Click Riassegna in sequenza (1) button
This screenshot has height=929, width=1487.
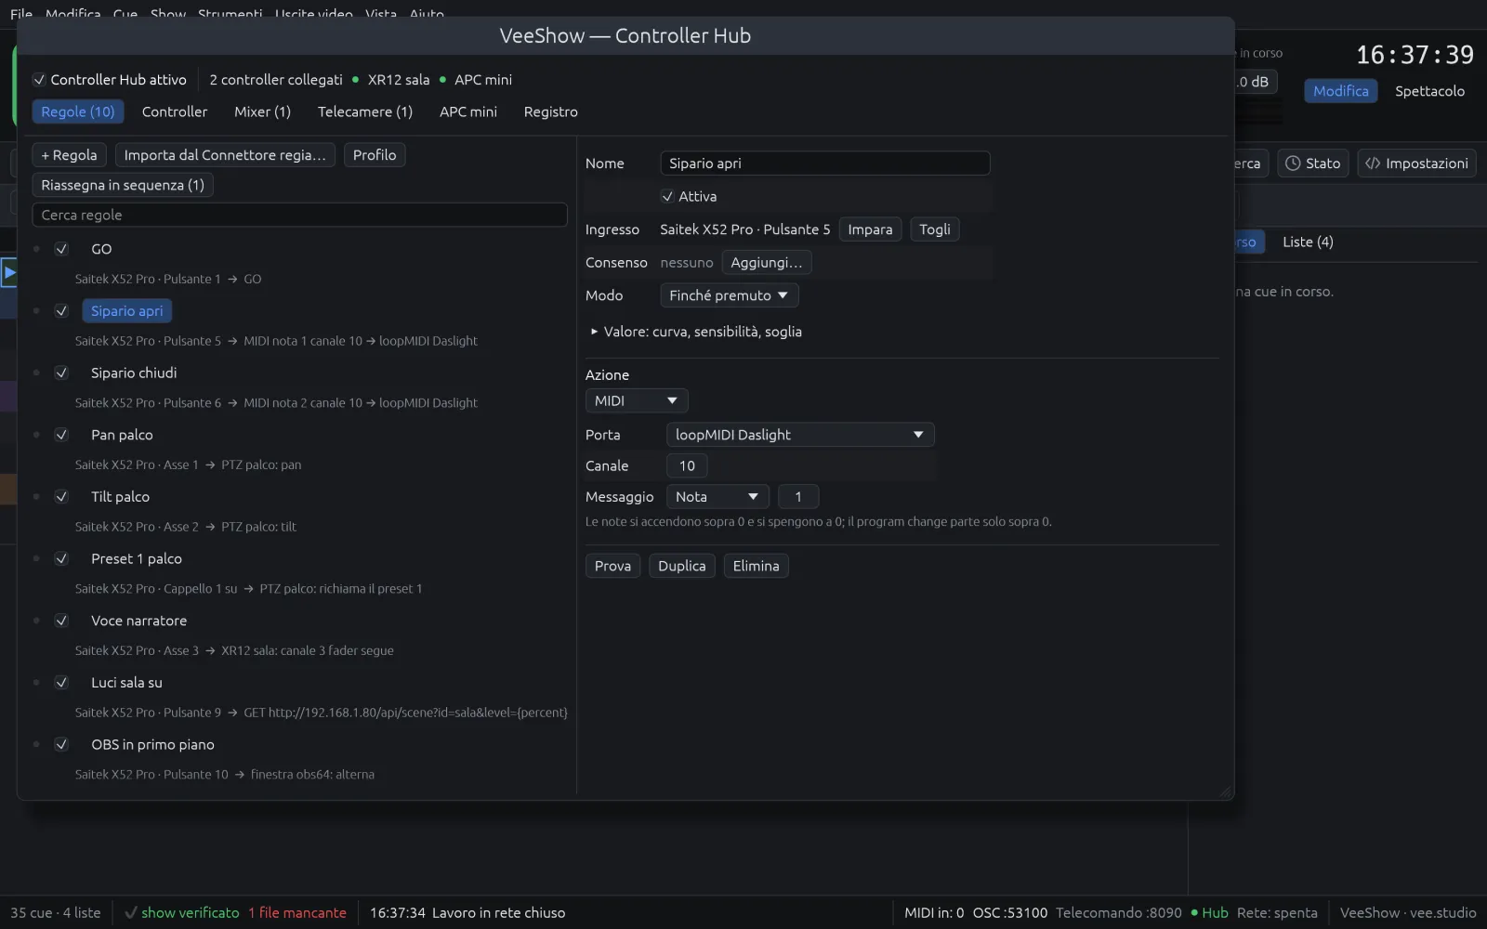[x=123, y=185]
